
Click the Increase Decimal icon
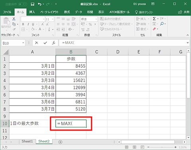click(83, 29)
